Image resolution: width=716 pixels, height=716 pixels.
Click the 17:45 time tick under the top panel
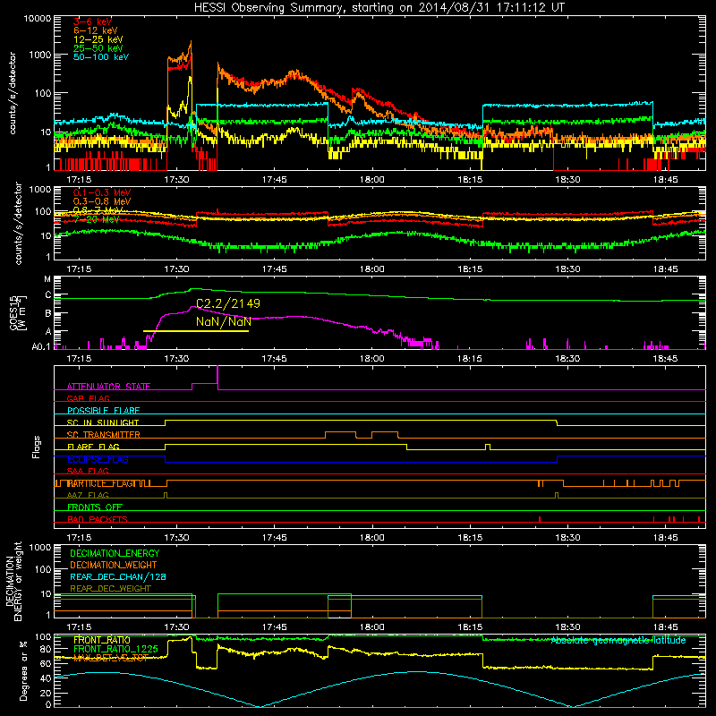(274, 180)
